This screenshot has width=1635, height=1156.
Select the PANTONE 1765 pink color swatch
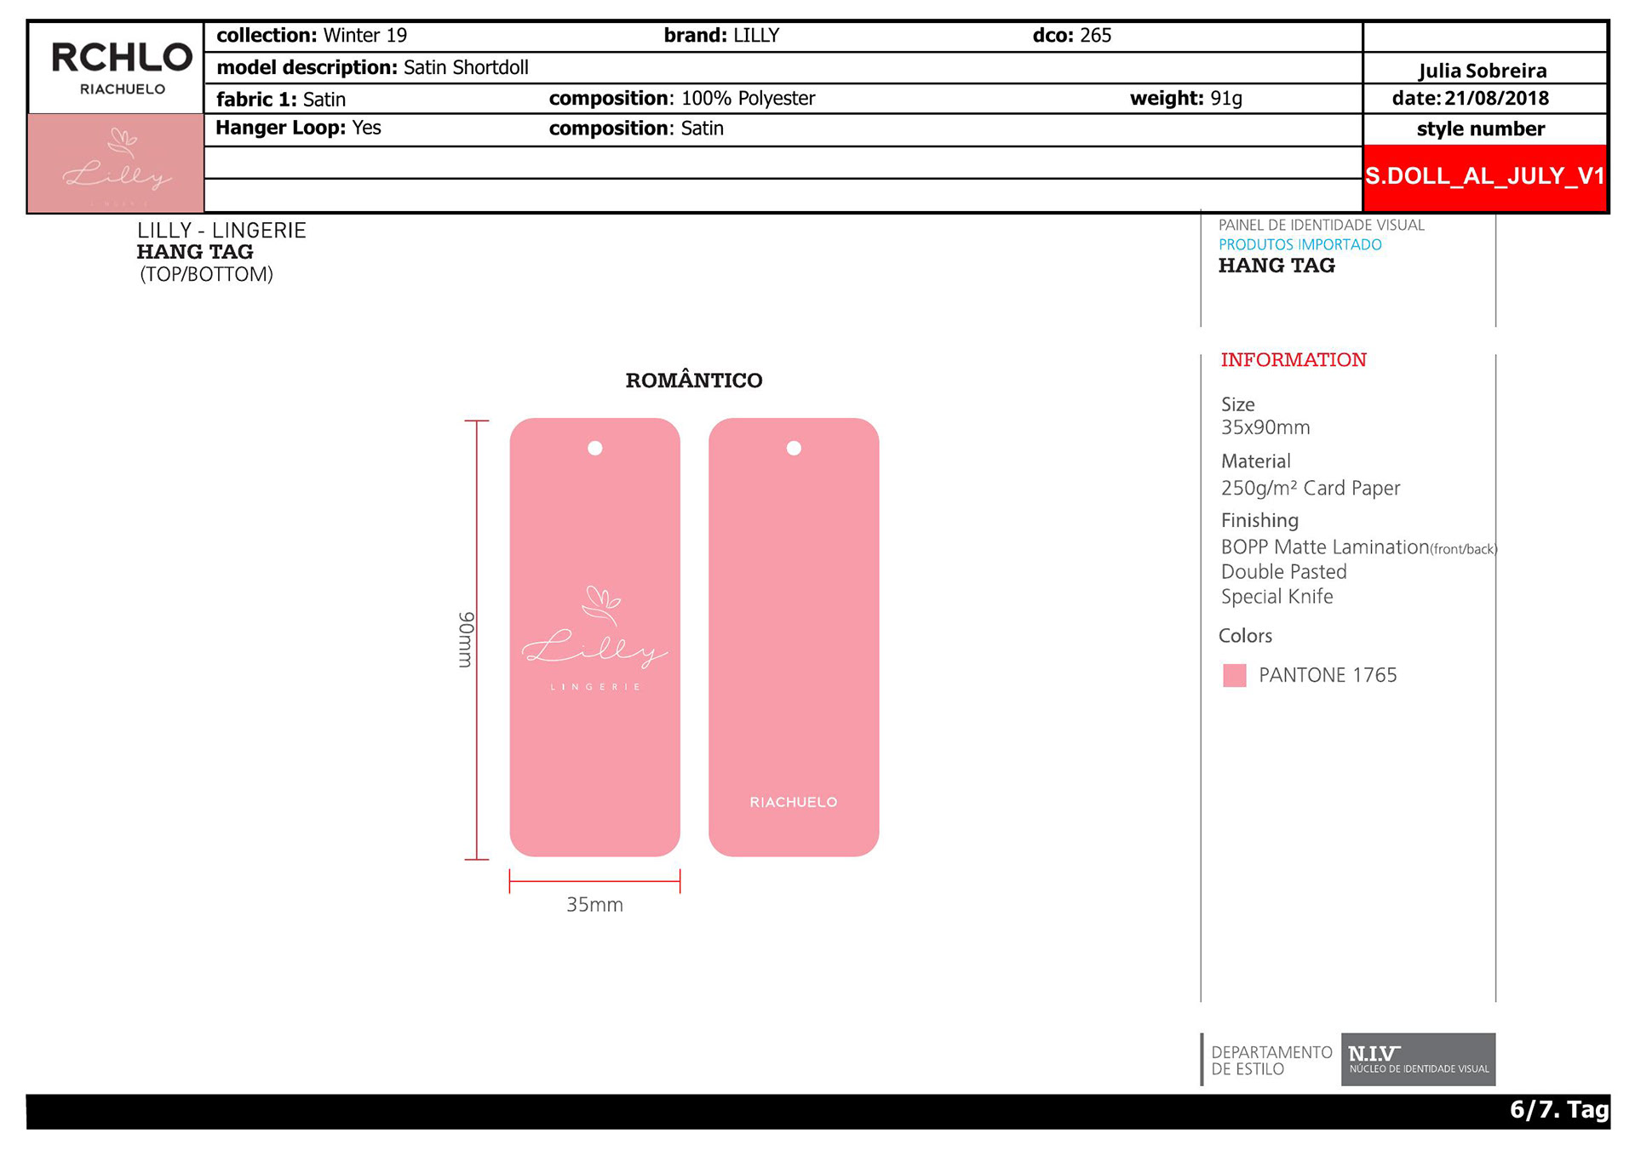(1234, 675)
